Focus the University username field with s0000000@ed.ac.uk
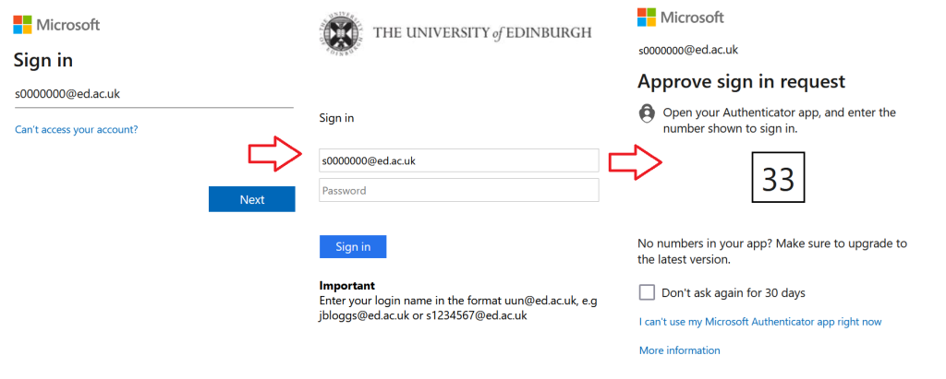 [x=458, y=160]
